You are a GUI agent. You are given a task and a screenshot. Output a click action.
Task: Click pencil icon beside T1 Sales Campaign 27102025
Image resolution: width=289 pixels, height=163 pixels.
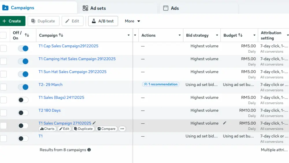[x=94, y=123]
